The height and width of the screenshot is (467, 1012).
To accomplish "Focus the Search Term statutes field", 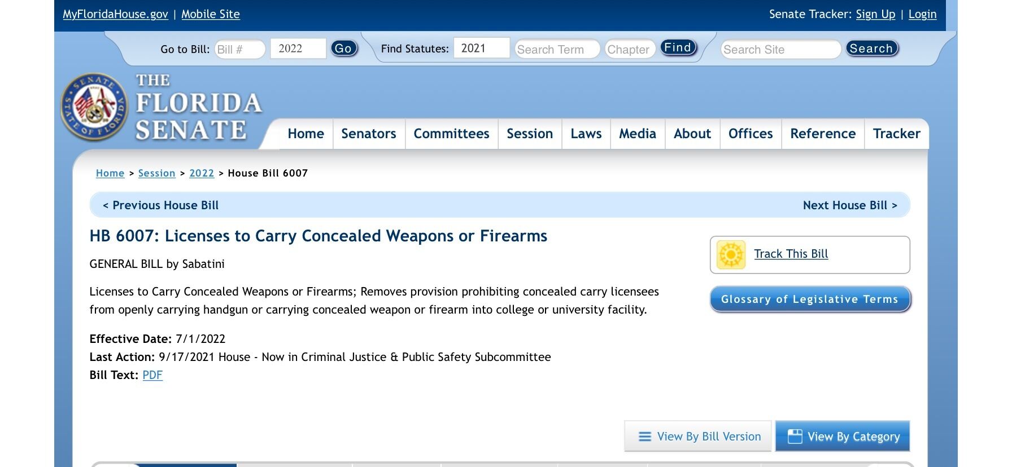I will (557, 49).
